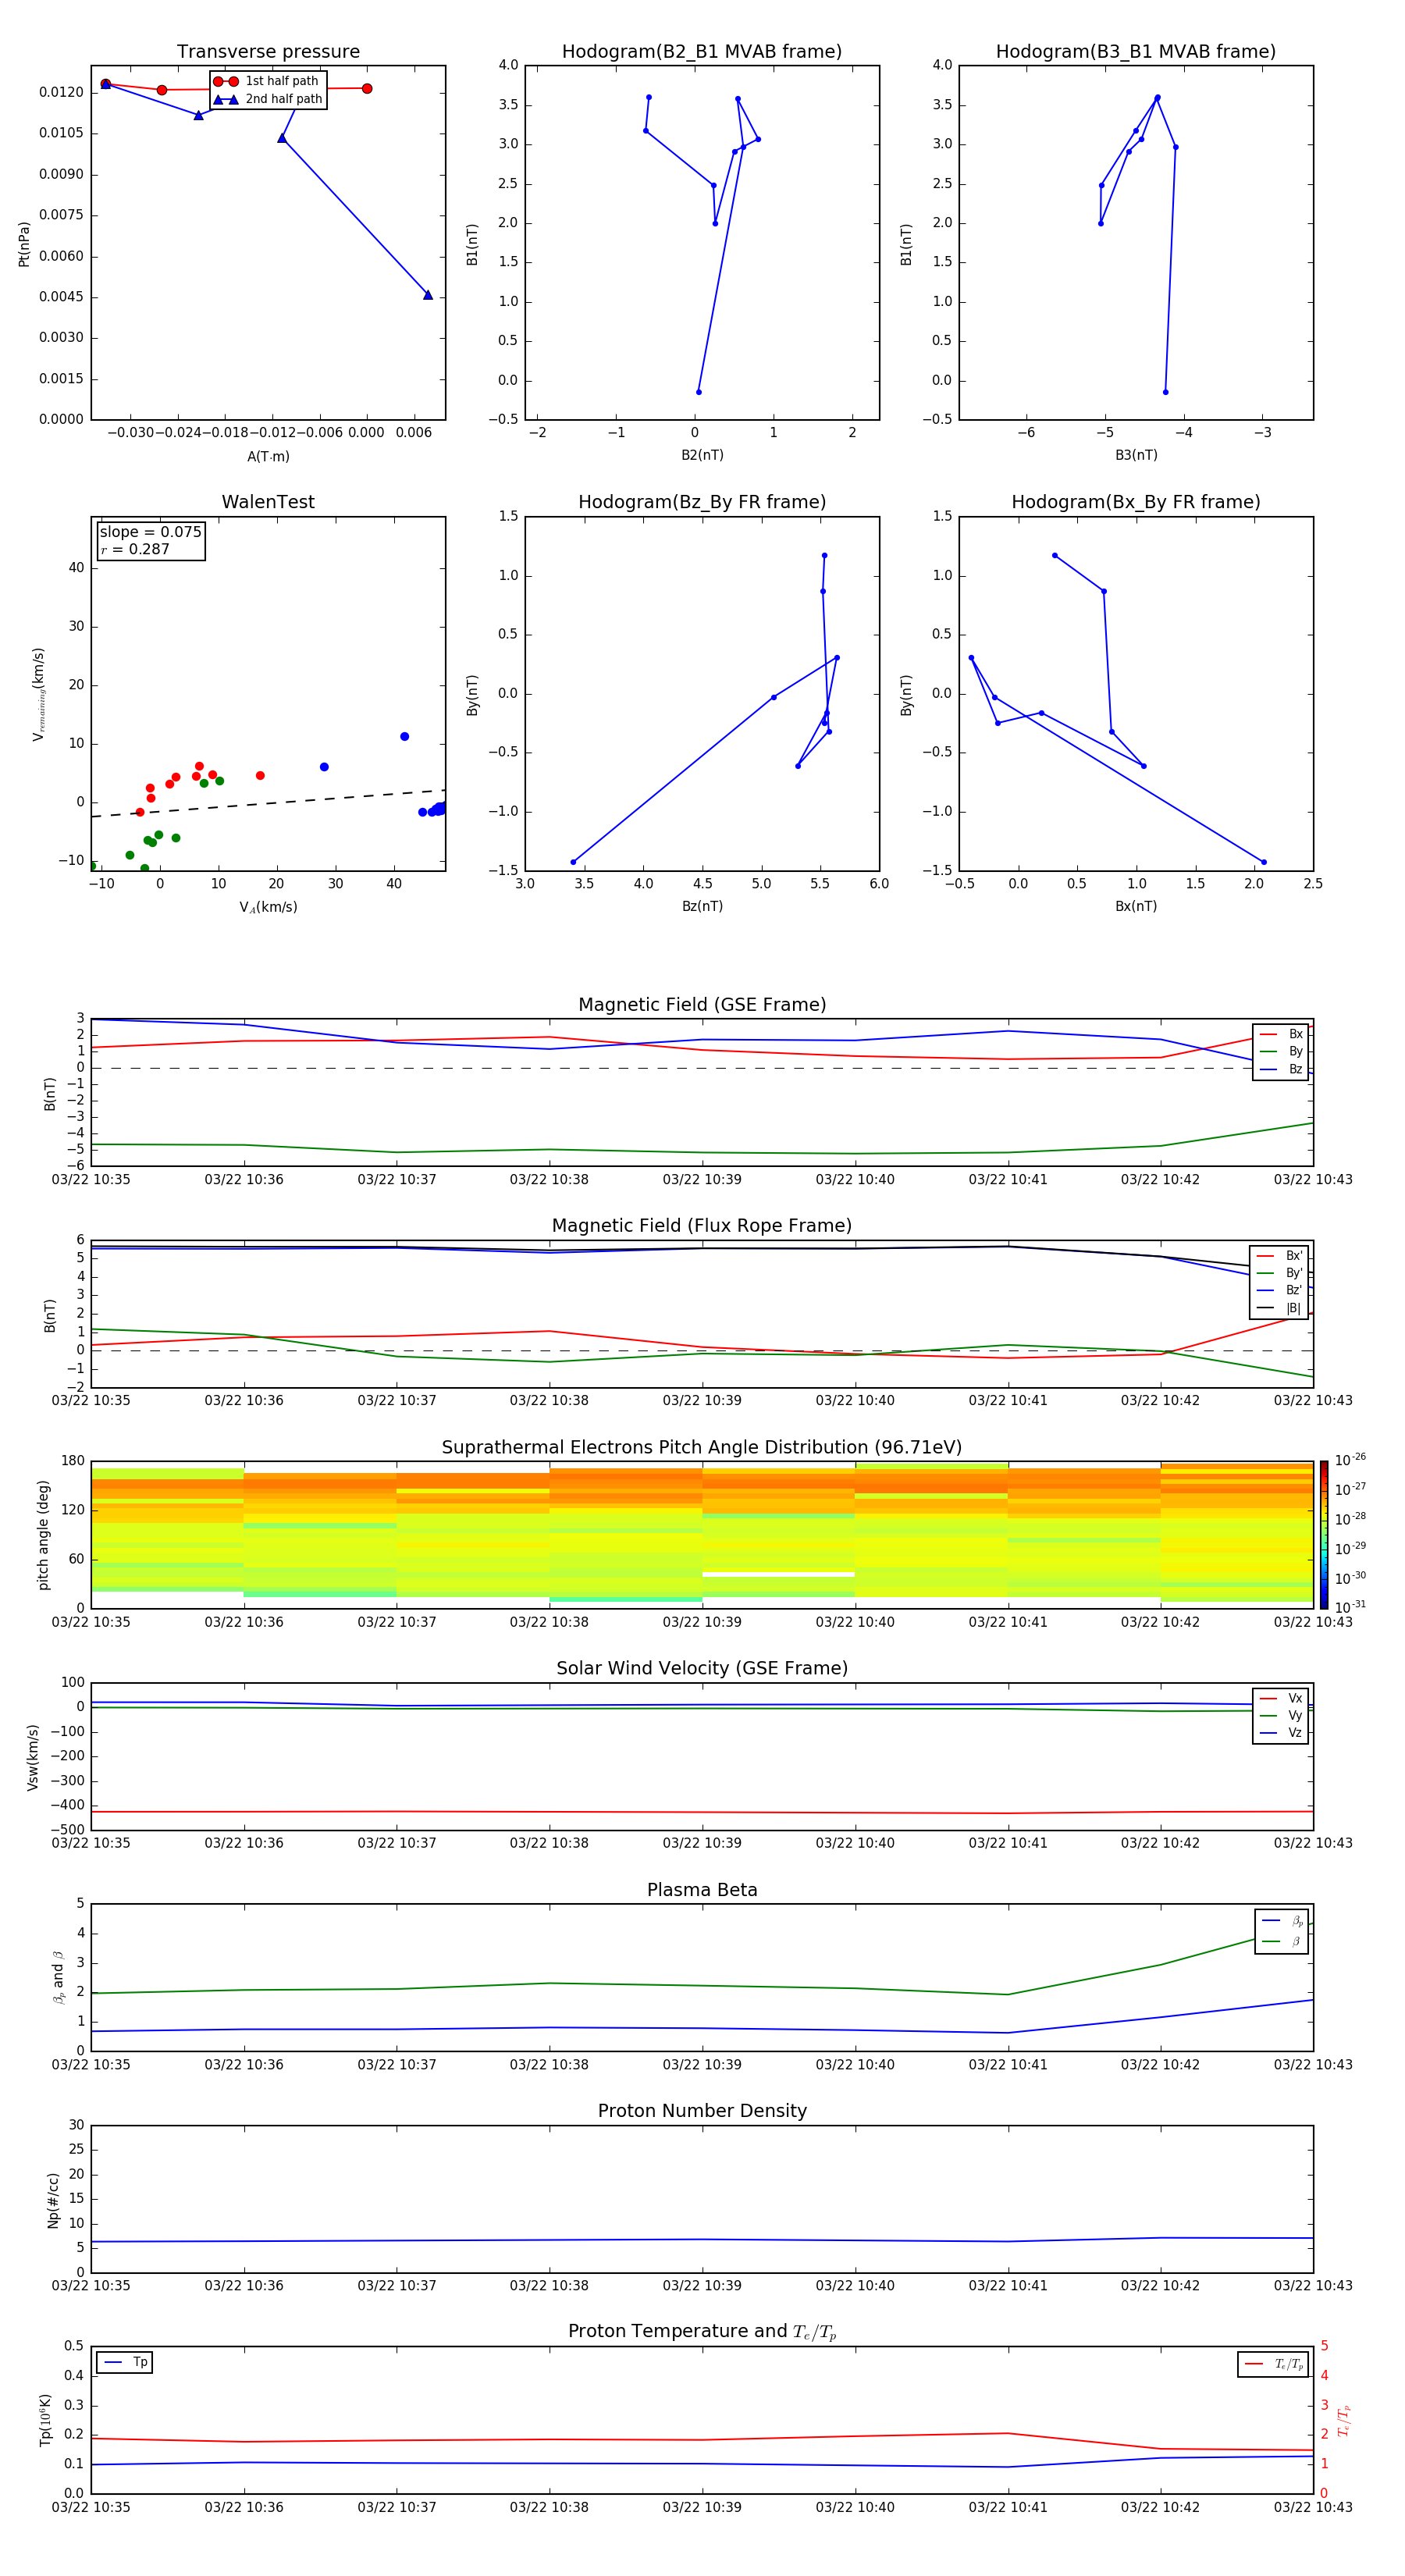
Task: Click the rightmost red circle in Transverse pressure
Action: pos(367,88)
